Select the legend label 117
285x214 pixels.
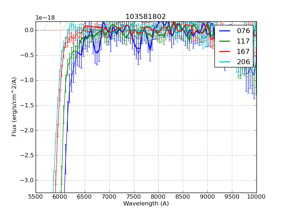click(243, 41)
